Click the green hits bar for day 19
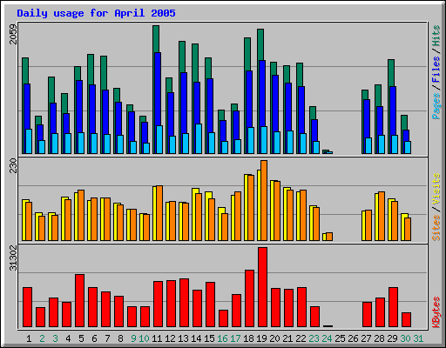The height and width of the screenshot is (348, 446). click(x=260, y=44)
